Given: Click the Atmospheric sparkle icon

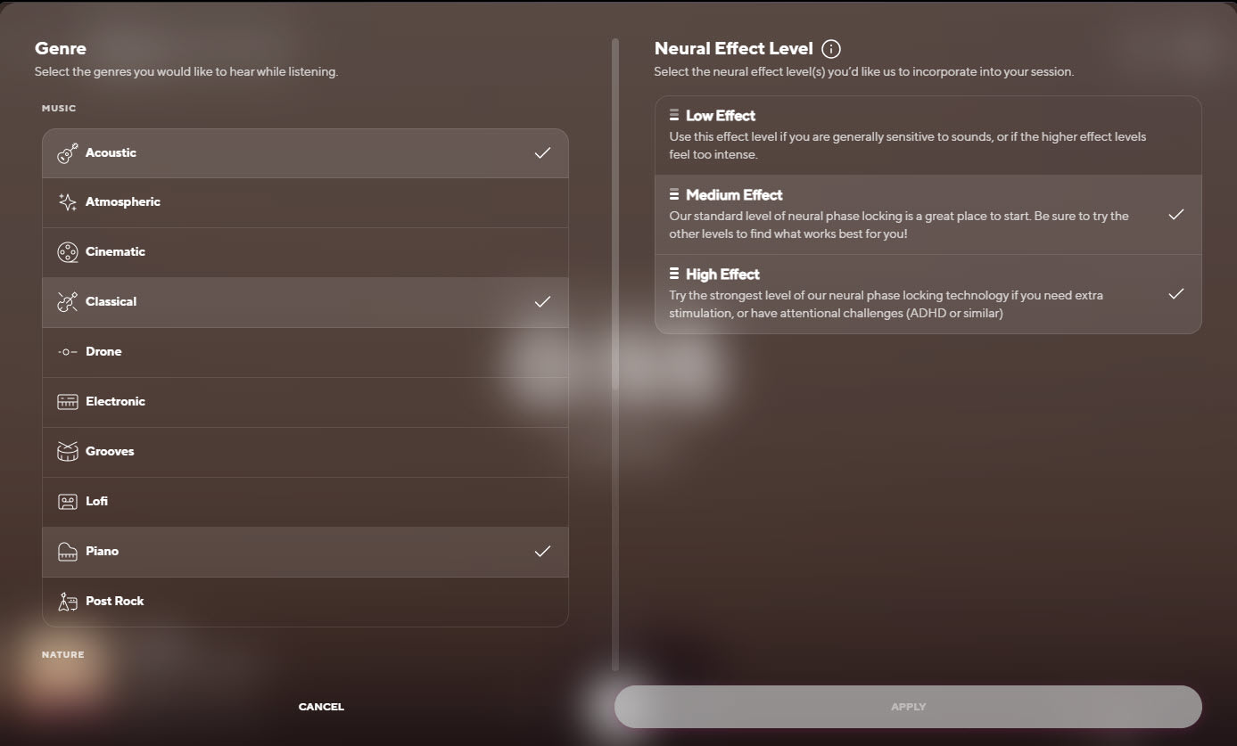Looking at the screenshot, I should pyautogui.click(x=67, y=201).
